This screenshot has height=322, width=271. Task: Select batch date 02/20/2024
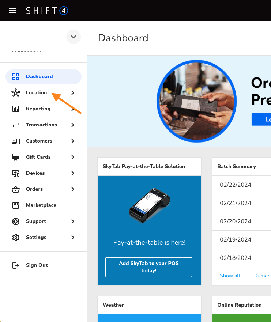pyautogui.click(x=236, y=221)
